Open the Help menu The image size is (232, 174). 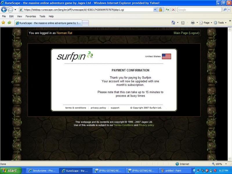[51, 16]
